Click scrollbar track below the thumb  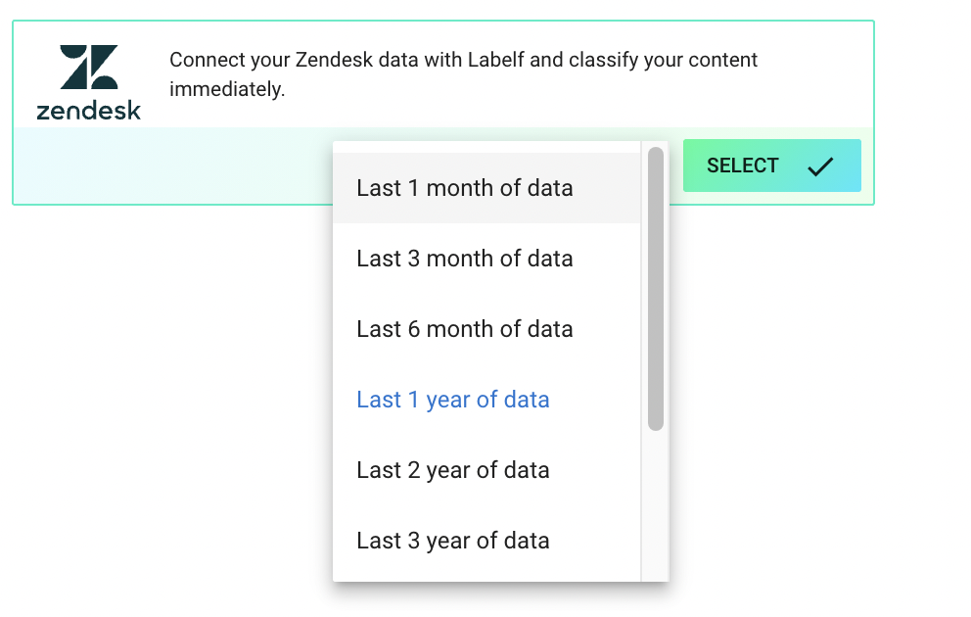[x=656, y=505]
